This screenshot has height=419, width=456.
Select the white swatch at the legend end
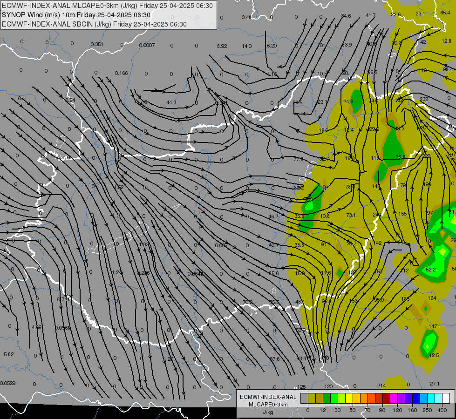point(446,399)
